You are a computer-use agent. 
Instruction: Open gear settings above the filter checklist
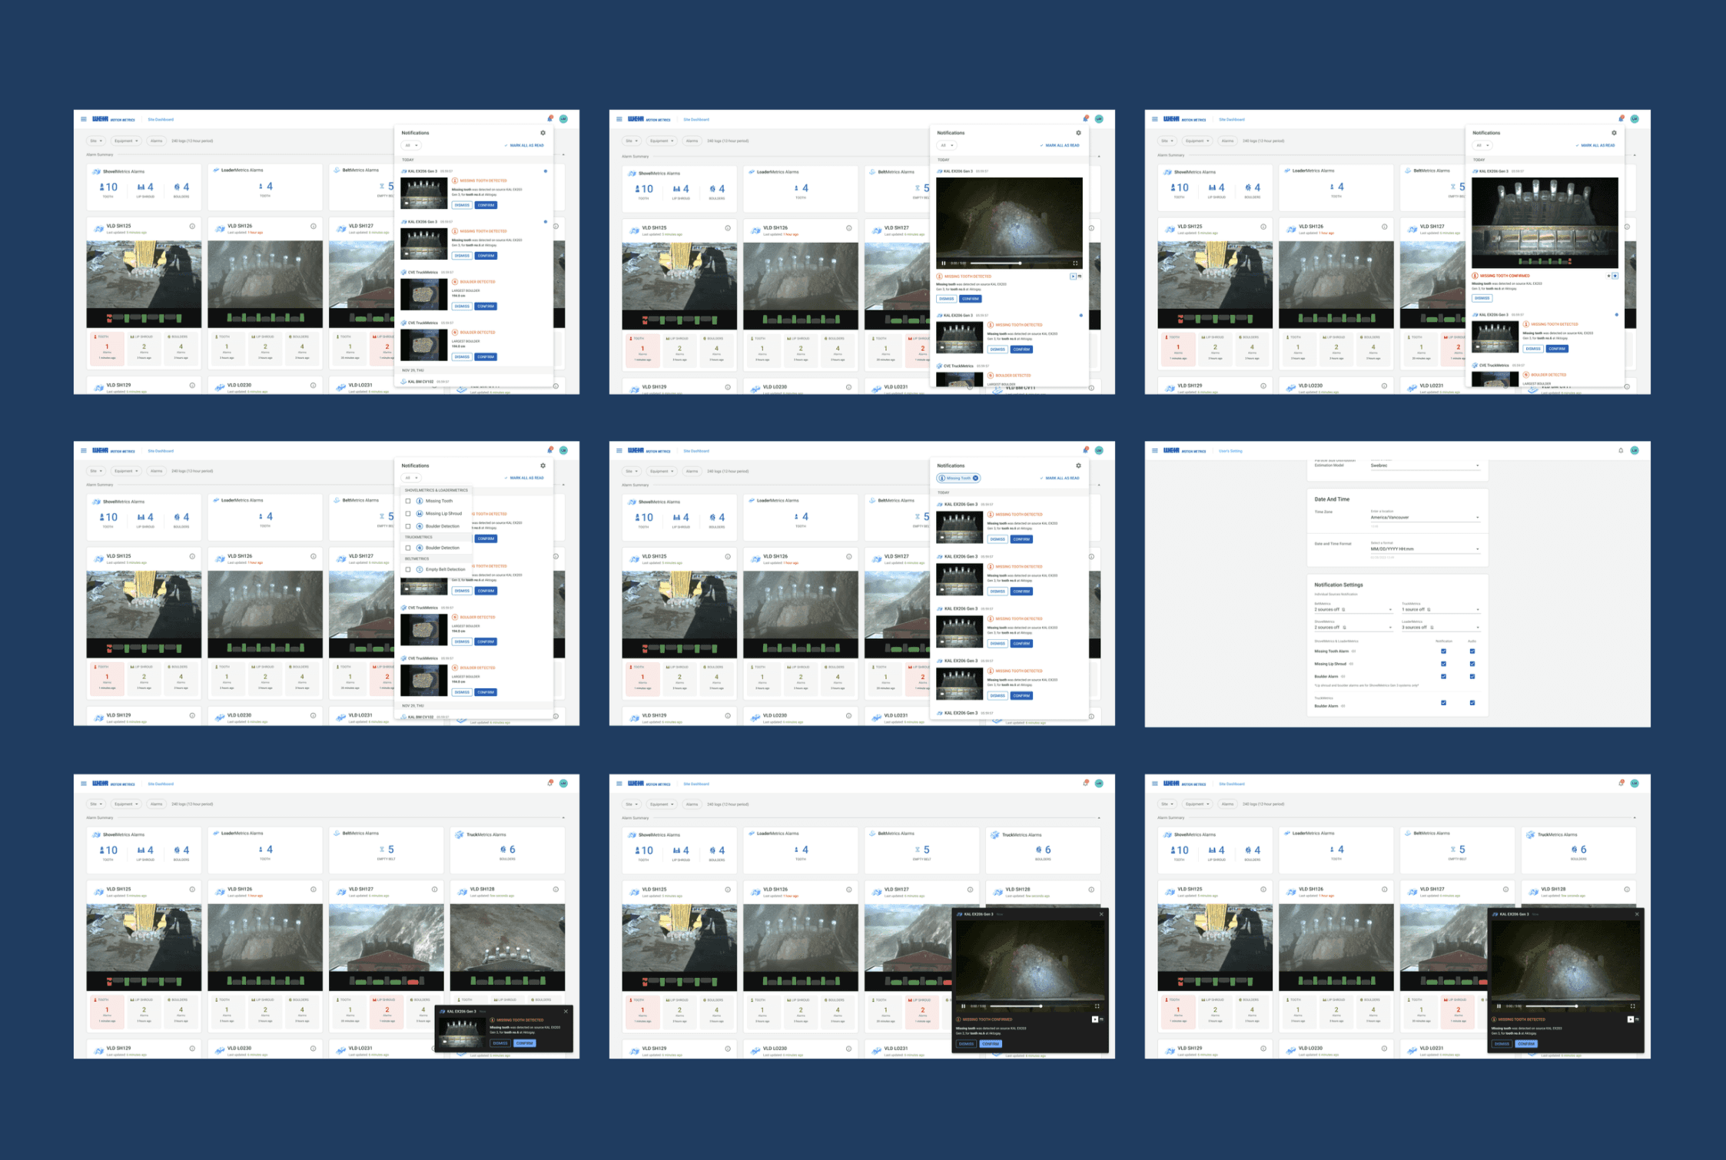pyautogui.click(x=543, y=466)
